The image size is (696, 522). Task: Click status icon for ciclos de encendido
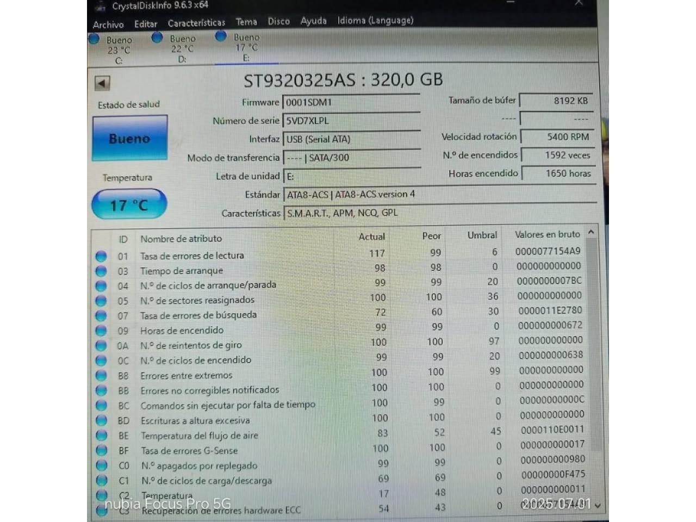point(101,361)
